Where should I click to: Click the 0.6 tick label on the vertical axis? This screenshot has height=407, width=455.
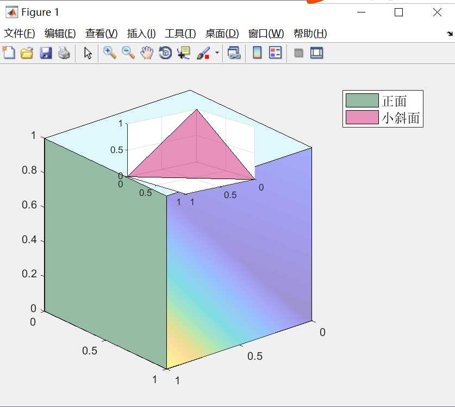[29, 205]
